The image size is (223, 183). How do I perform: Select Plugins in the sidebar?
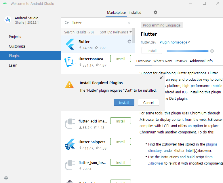click(x=31, y=56)
